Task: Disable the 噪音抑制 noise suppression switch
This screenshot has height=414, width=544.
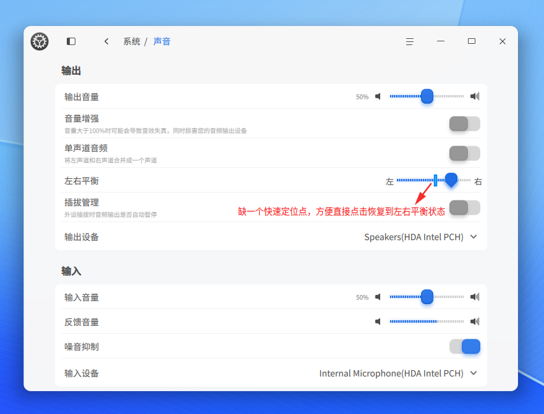Action: point(464,347)
